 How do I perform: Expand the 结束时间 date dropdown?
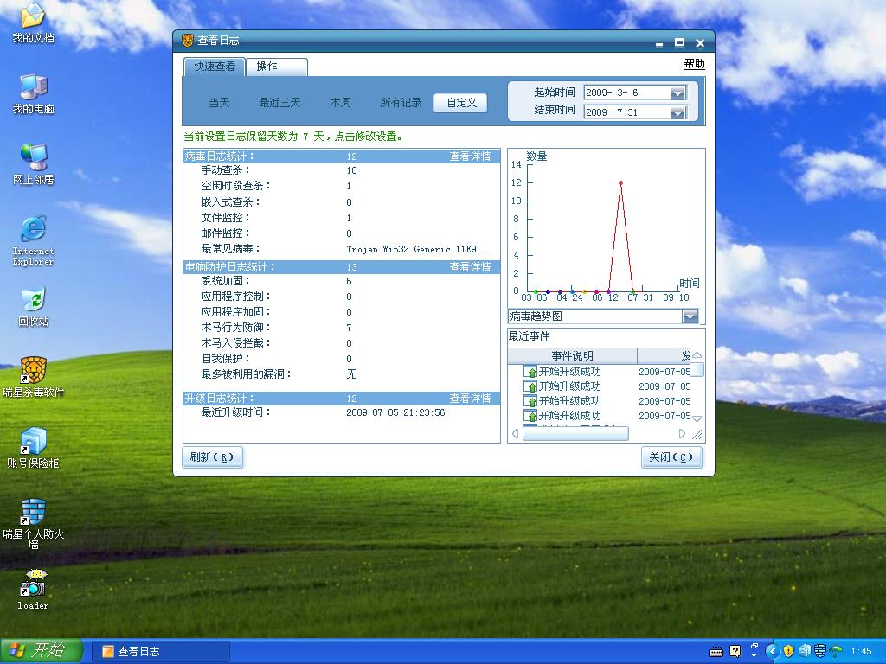point(678,113)
